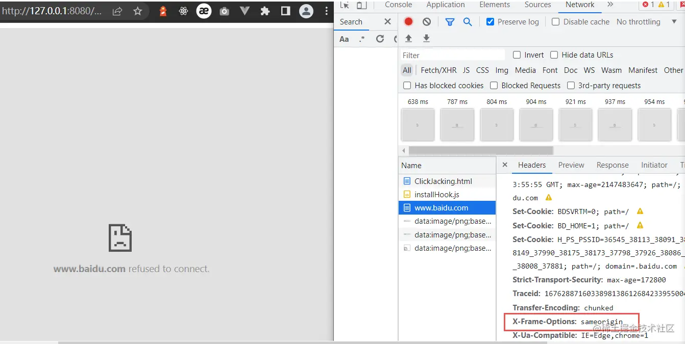Select the ClickJacking.html request
The width and height of the screenshot is (685, 344).
tap(447, 181)
